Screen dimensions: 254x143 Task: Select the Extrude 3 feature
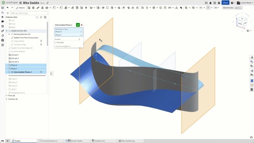point(15,62)
